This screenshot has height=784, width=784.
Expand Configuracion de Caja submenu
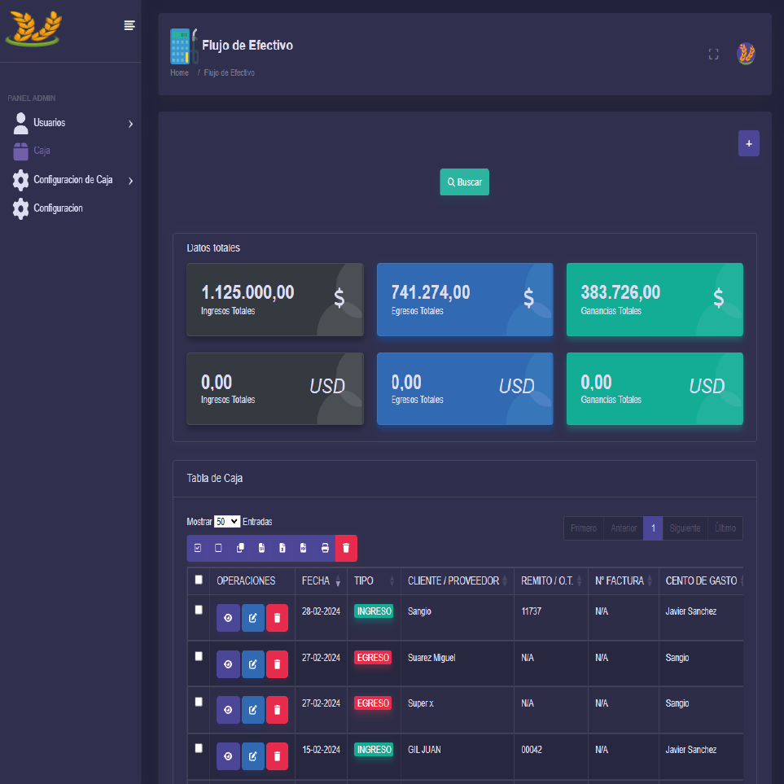pyautogui.click(x=72, y=180)
